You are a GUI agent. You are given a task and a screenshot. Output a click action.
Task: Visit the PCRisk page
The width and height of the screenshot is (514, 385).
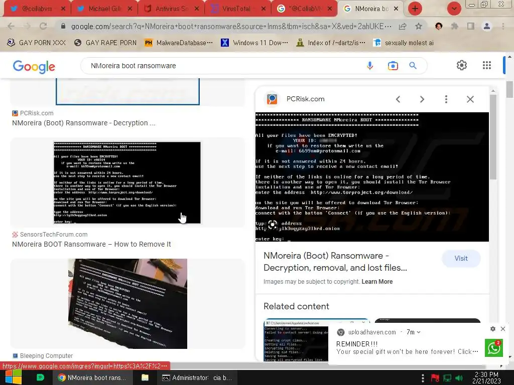pos(461,258)
